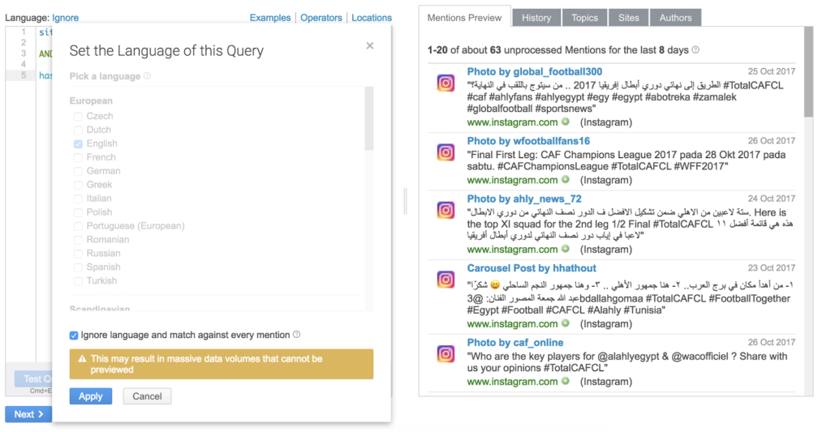The image size is (831, 432).
Task: Uncheck Ignore language and match every mention
Action: pos(74,335)
